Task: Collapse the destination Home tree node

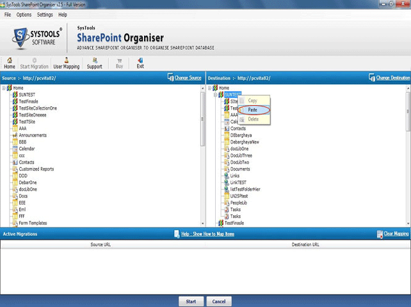Action: tap(210, 88)
